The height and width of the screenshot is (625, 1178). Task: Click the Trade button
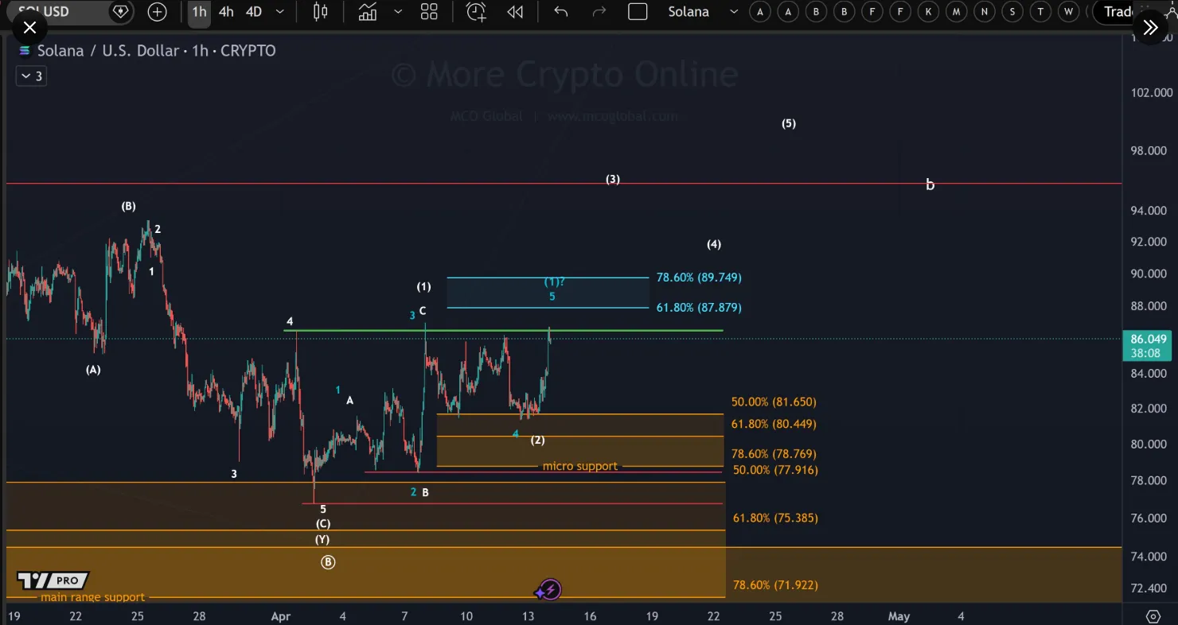point(1118,12)
